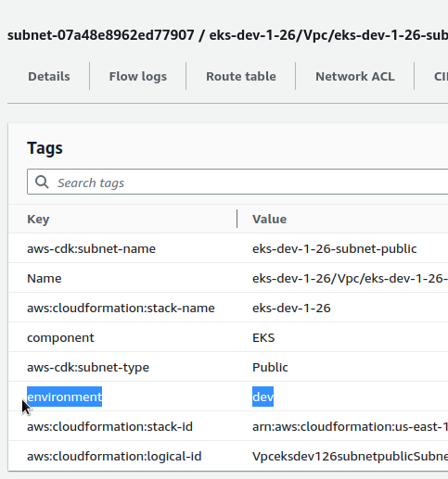Viewport: 448px width, 479px height.
Task: Sort tags by Value column header
Action: point(269,219)
